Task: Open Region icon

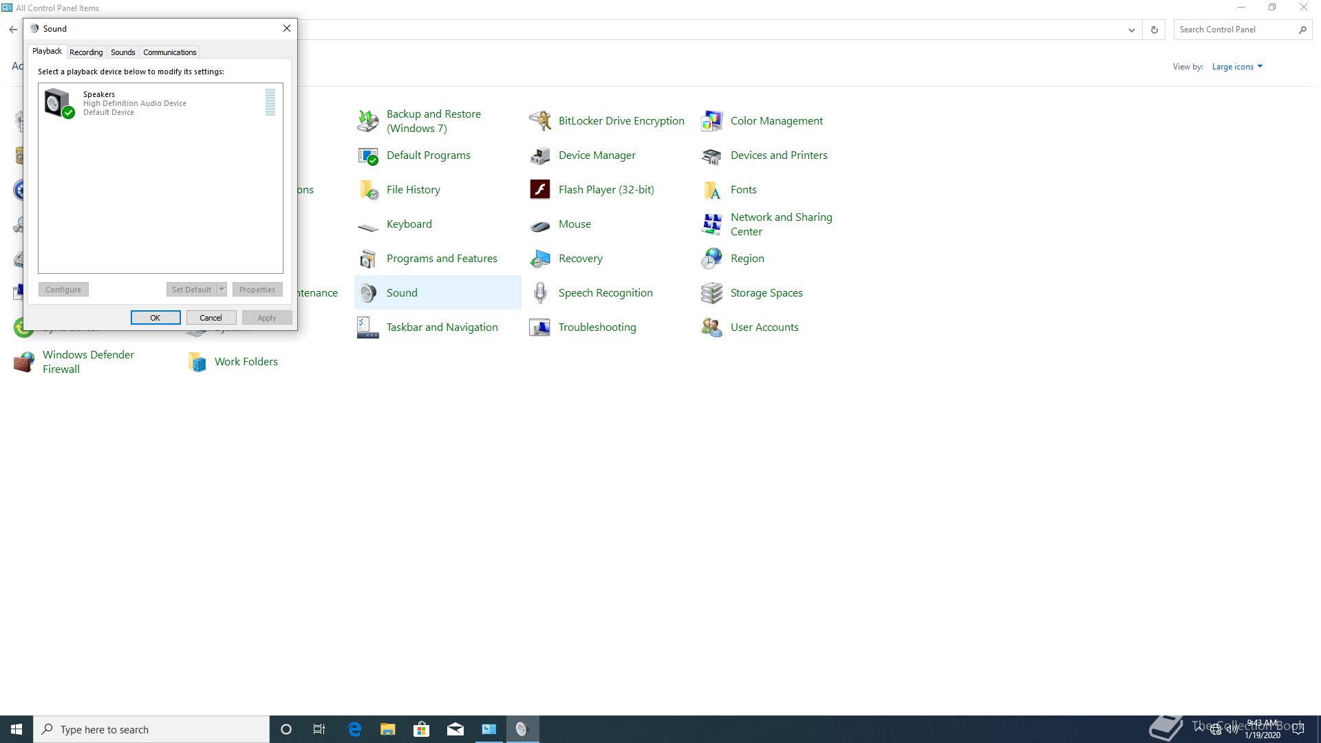Action: point(712,259)
